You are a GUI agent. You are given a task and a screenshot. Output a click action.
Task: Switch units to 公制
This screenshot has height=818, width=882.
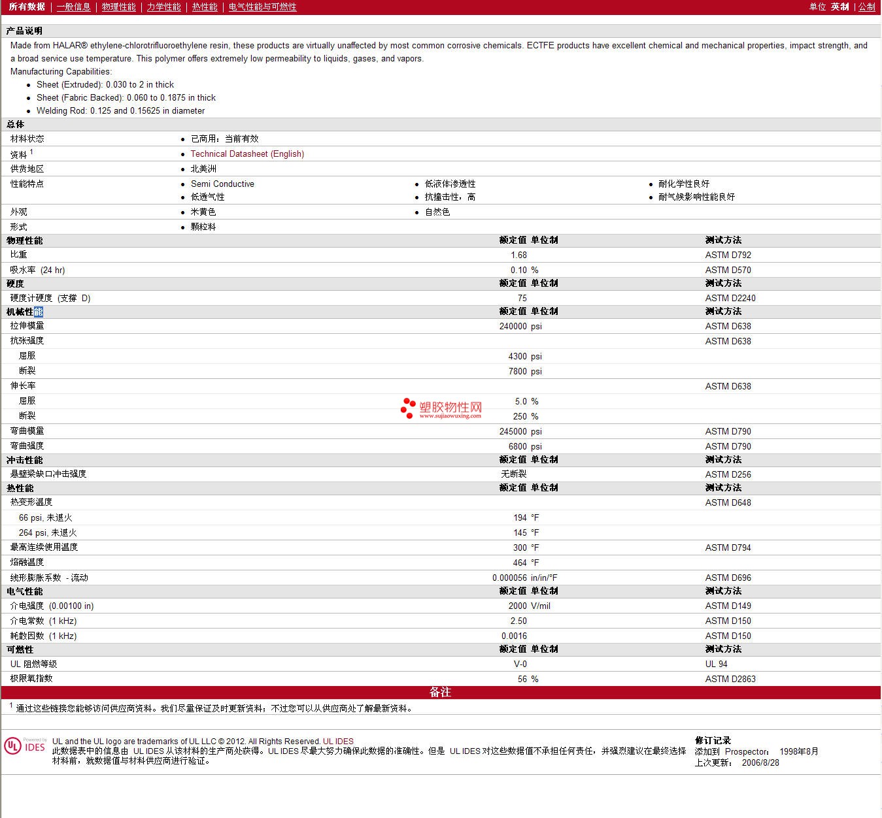867,7
